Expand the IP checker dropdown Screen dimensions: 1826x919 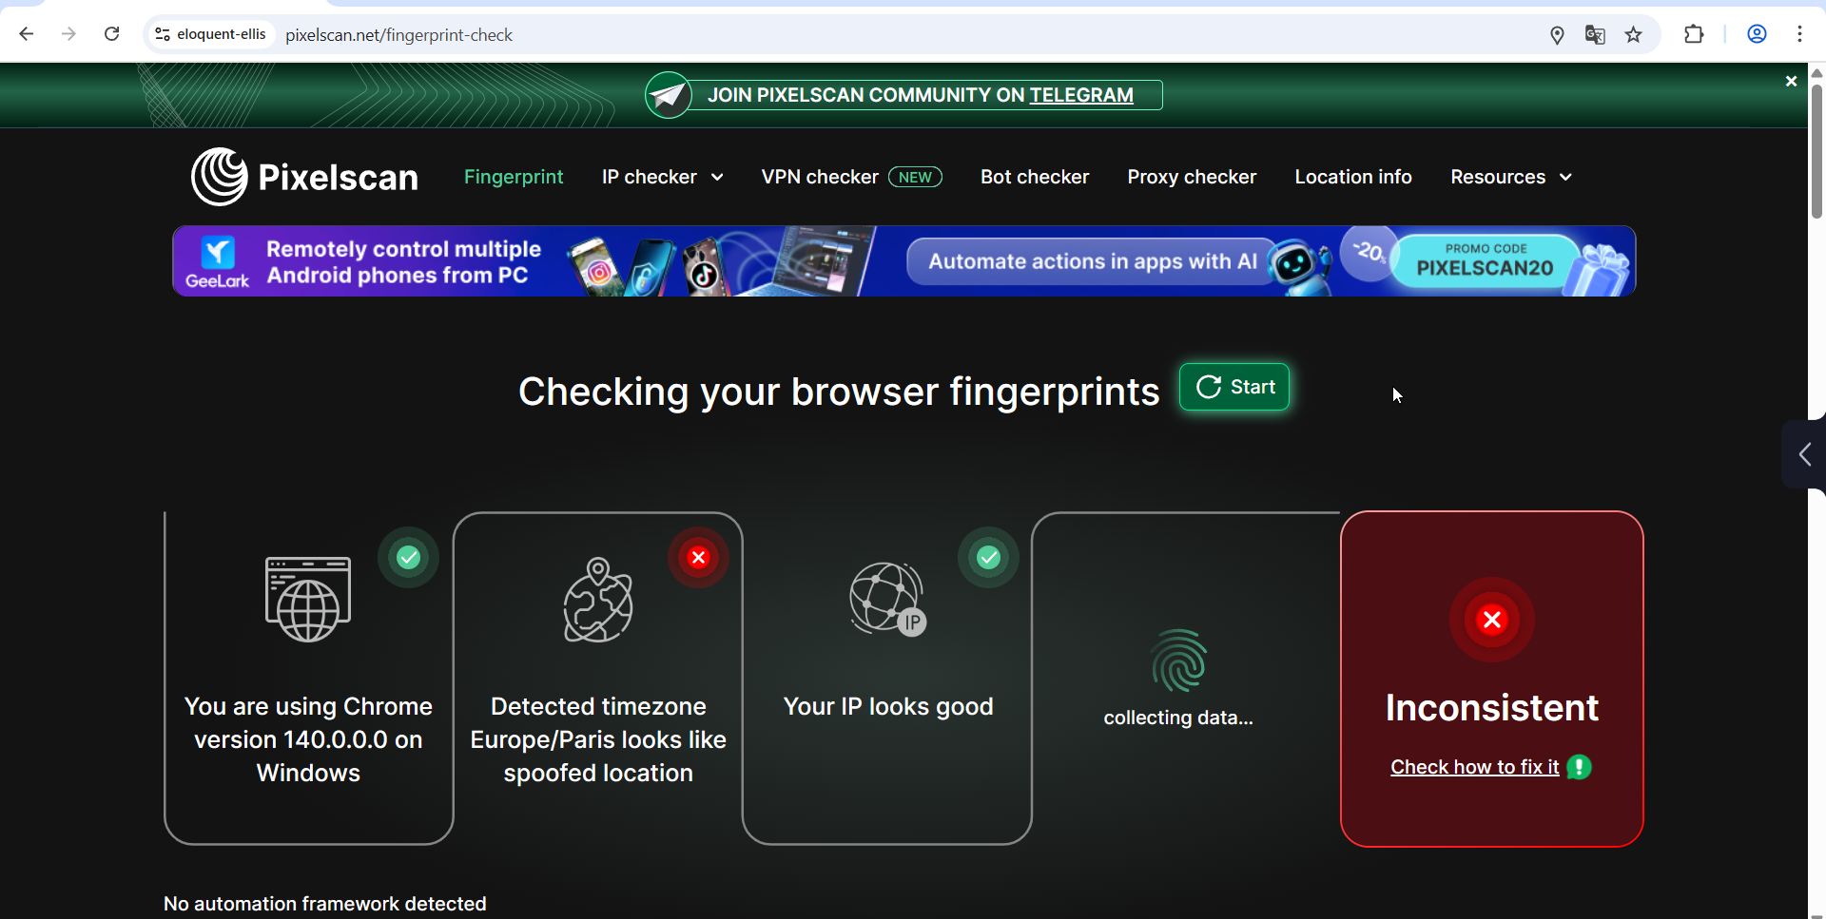[x=662, y=177]
